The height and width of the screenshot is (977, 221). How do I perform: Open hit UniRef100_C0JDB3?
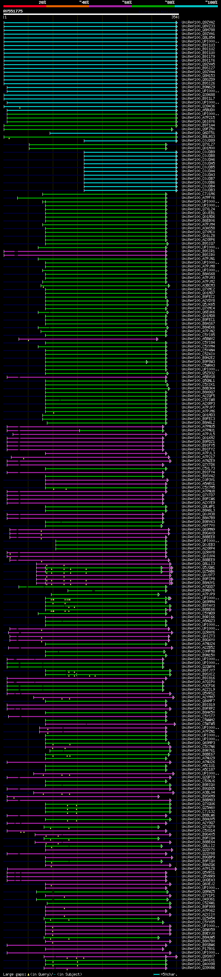point(198,190)
